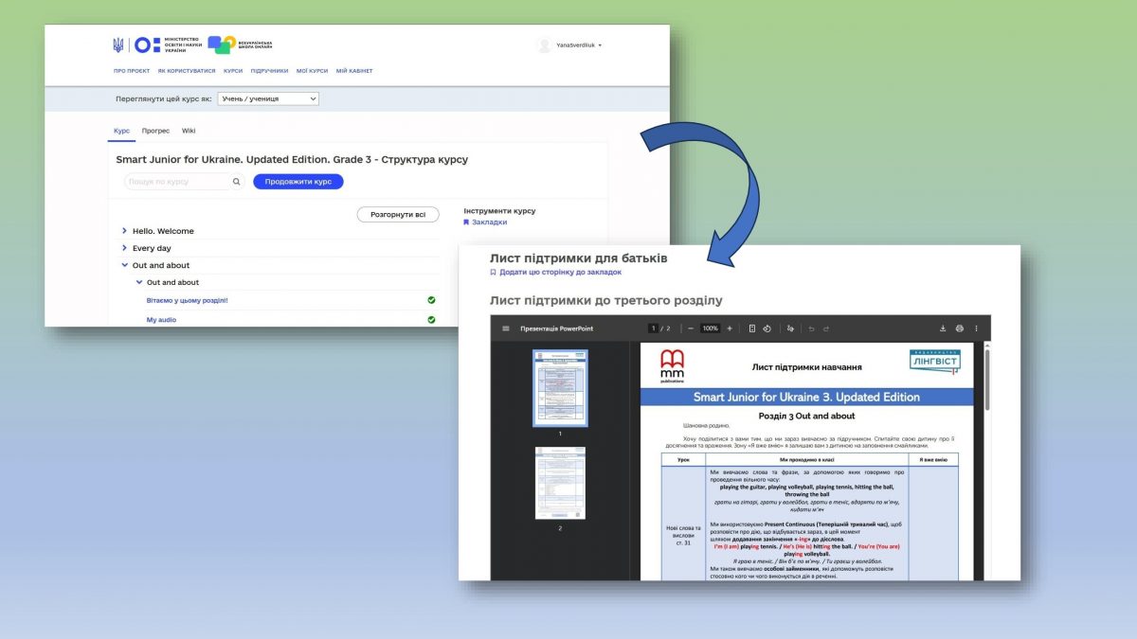Switch to the Курс tab
This screenshot has height=639, width=1137.
pos(121,131)
